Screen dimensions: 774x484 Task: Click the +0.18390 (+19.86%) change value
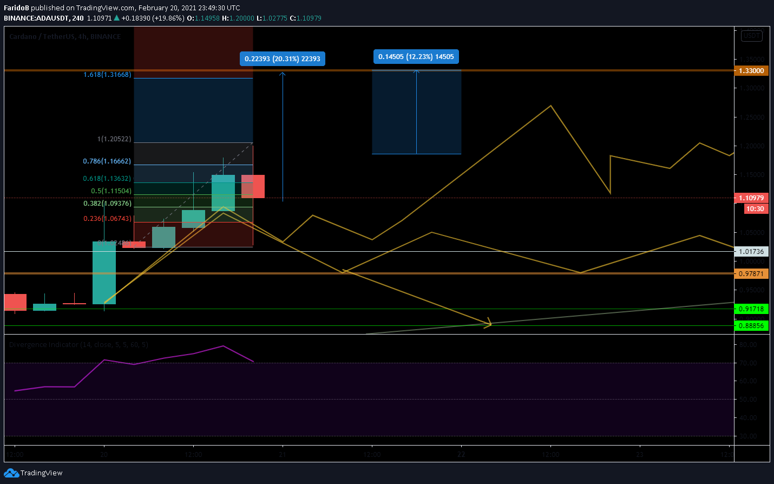point(153,18)
